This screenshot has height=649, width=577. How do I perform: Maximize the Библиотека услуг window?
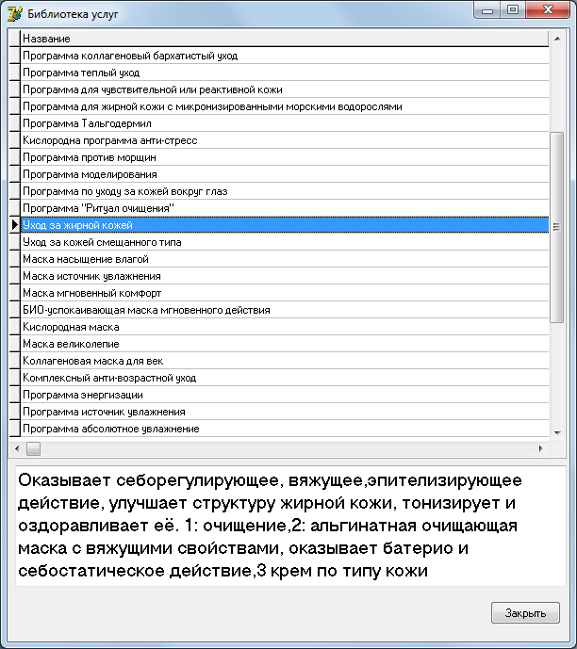coord(513,10)
